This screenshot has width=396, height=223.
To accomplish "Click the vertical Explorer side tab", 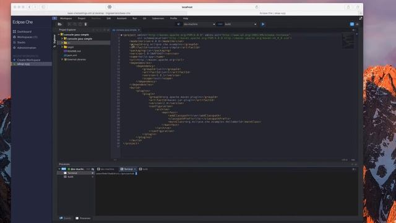I will [x=54, y=41].
